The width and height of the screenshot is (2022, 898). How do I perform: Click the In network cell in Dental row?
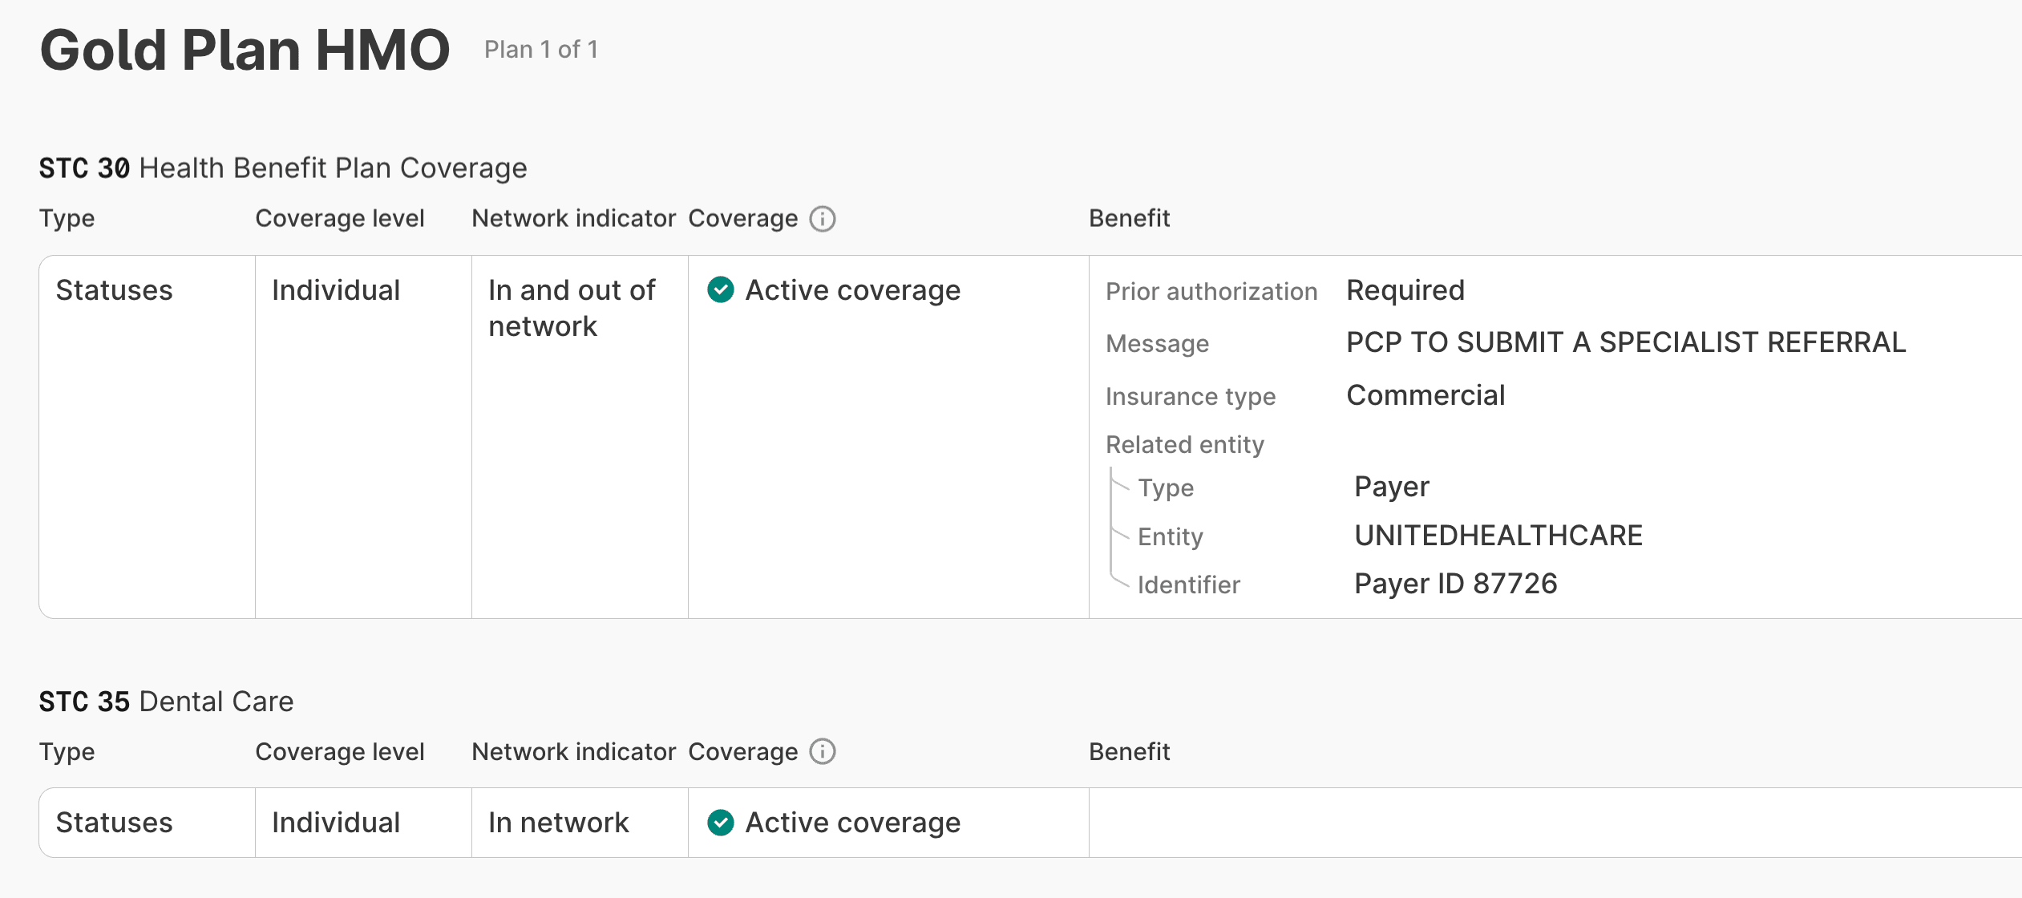coord(580,823)
